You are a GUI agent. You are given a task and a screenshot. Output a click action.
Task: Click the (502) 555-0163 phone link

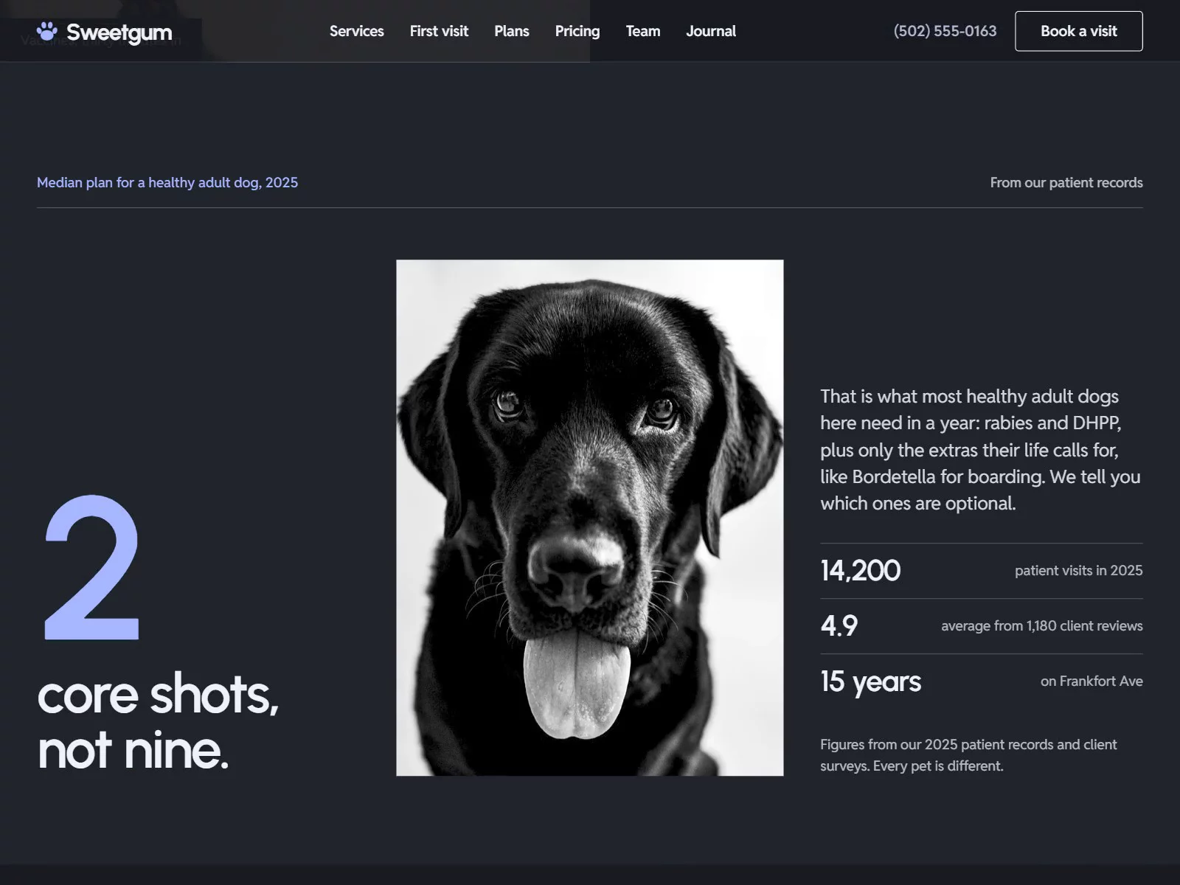[x=945, y=31]
